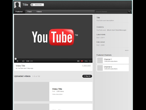The image size is (146, 110).
Task: Click the 'Feb 1, 2005' date joined
Action: pyautogui.click(x=100, y=45)
